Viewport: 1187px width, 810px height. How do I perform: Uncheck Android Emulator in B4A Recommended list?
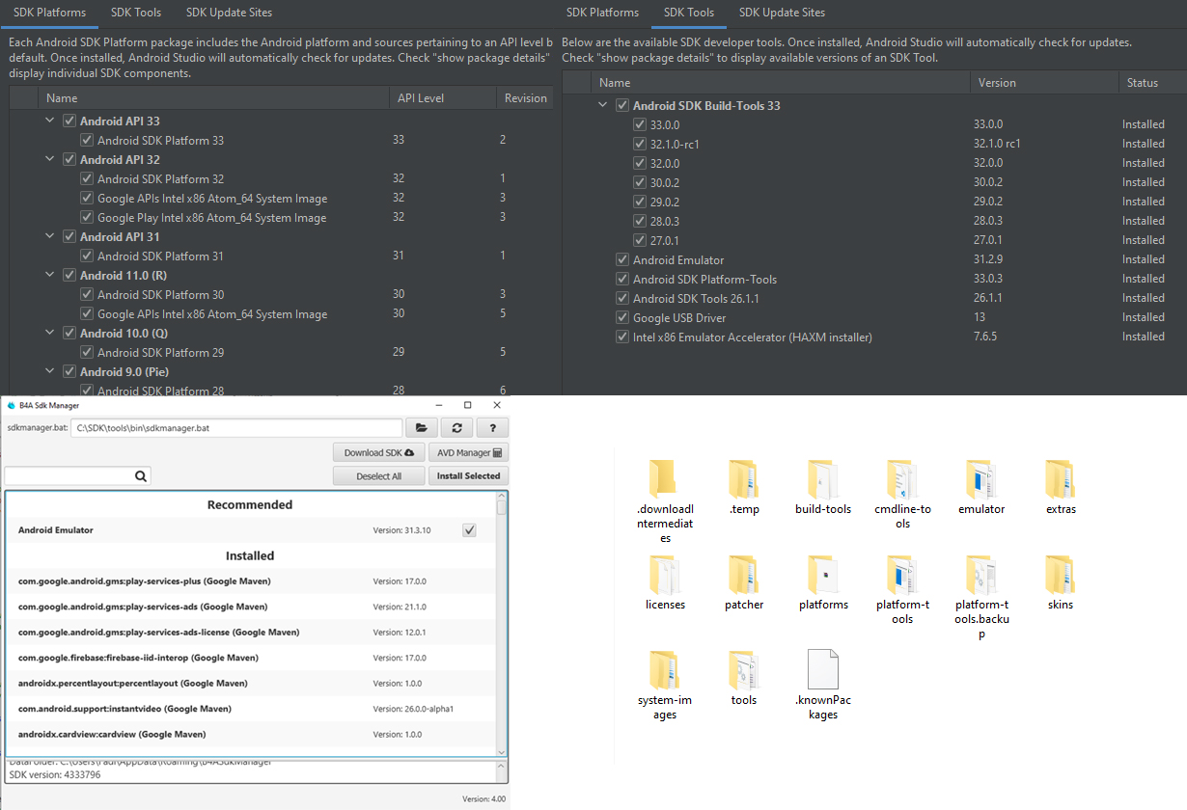click(x=469, y=530)
